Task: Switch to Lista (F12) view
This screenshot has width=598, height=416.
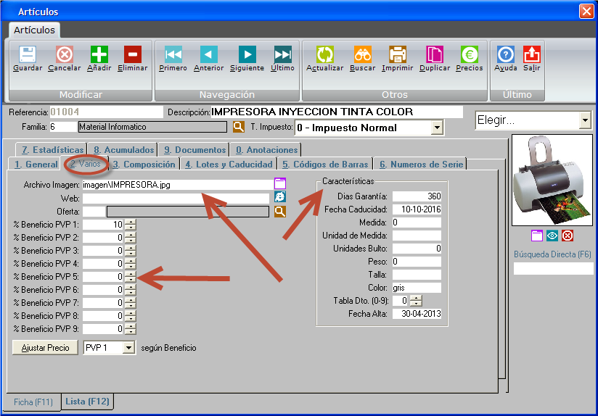Action: click(87, 402)
